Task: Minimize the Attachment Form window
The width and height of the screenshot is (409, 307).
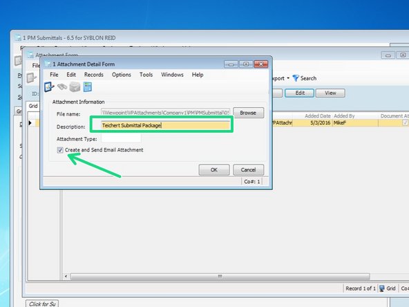Action: click(x=388, y=55)
